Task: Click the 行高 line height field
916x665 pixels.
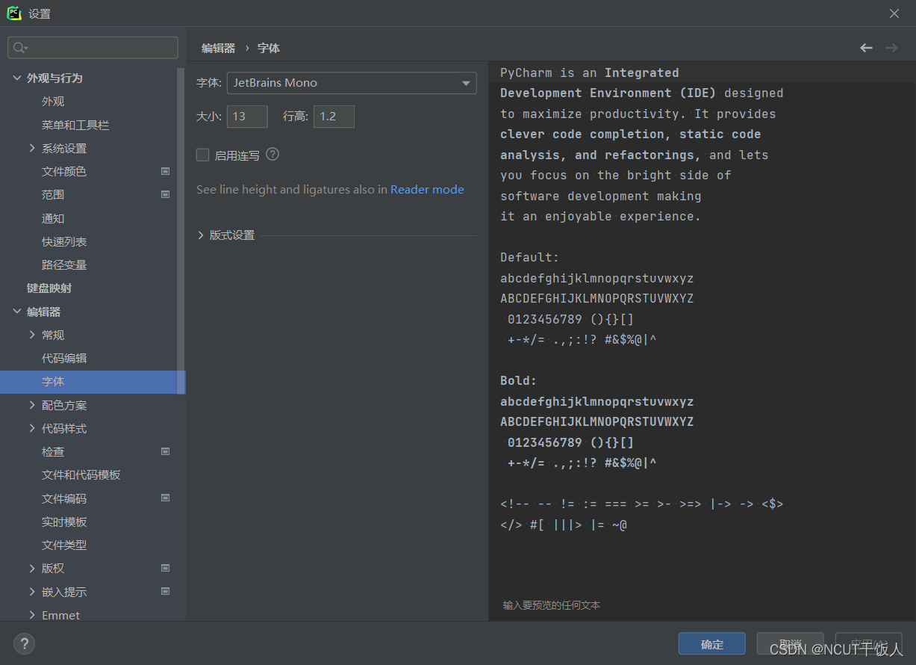Action: [334, 117]
